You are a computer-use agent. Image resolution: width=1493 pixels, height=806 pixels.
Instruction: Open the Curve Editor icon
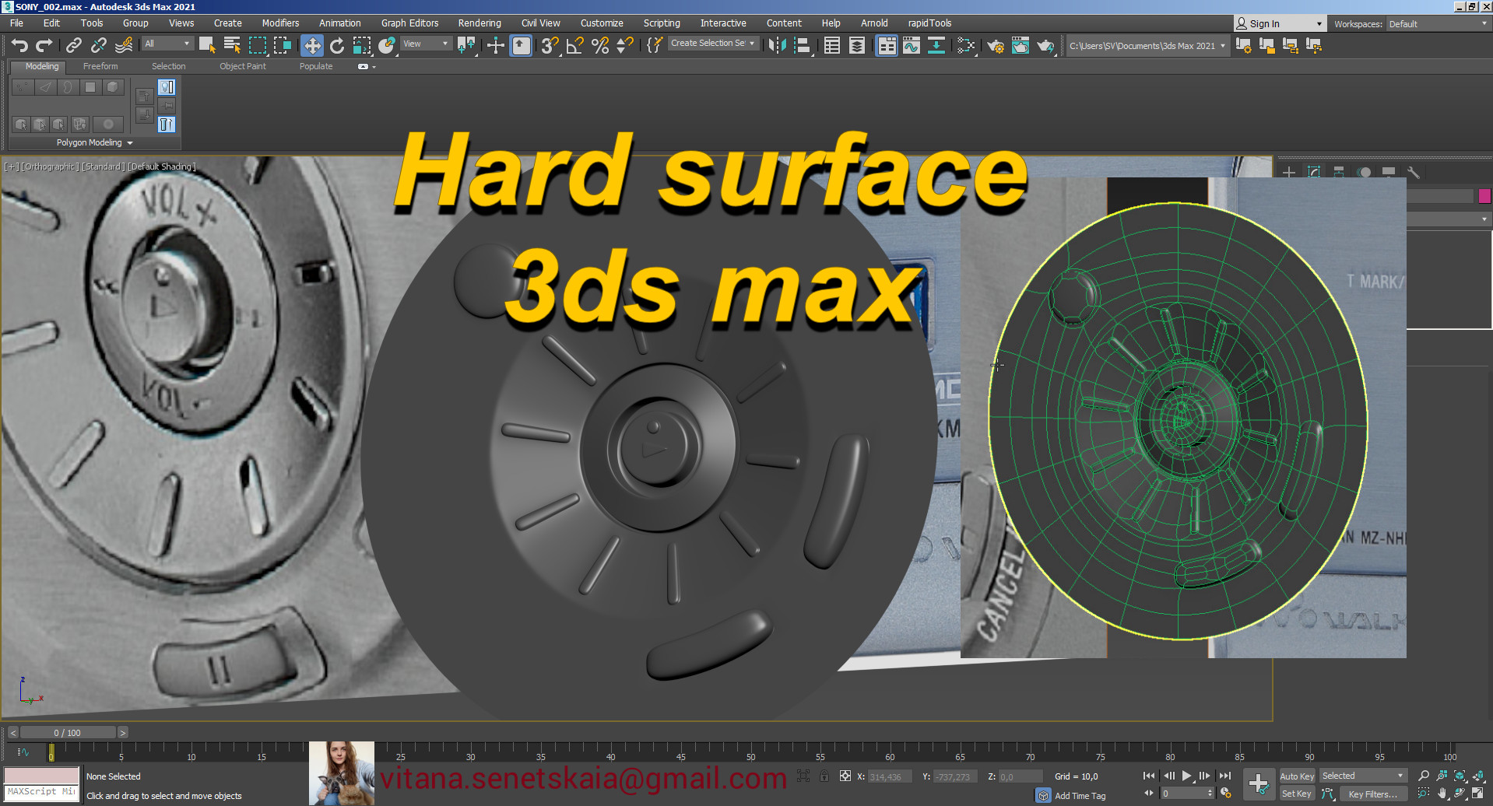912,45
